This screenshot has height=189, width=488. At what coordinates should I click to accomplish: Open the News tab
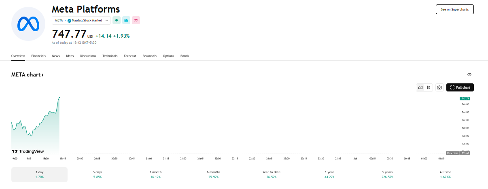tap(56, 56)
